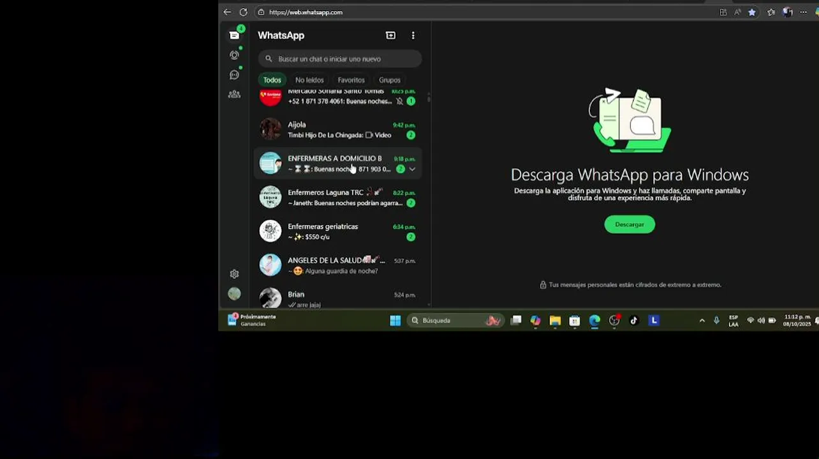Screen dimensions: 819x459
Task: Open the Enfermeros Laguna TRC chat
Action: [338, 197]
